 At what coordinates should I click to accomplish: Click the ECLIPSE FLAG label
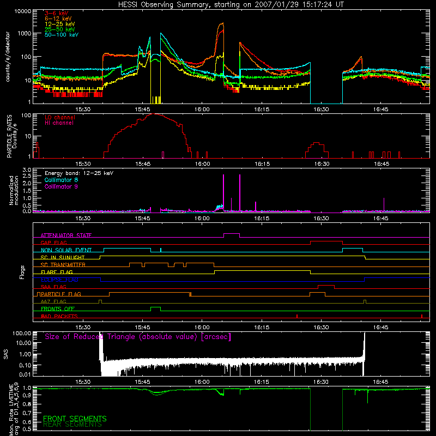(59, 280)
